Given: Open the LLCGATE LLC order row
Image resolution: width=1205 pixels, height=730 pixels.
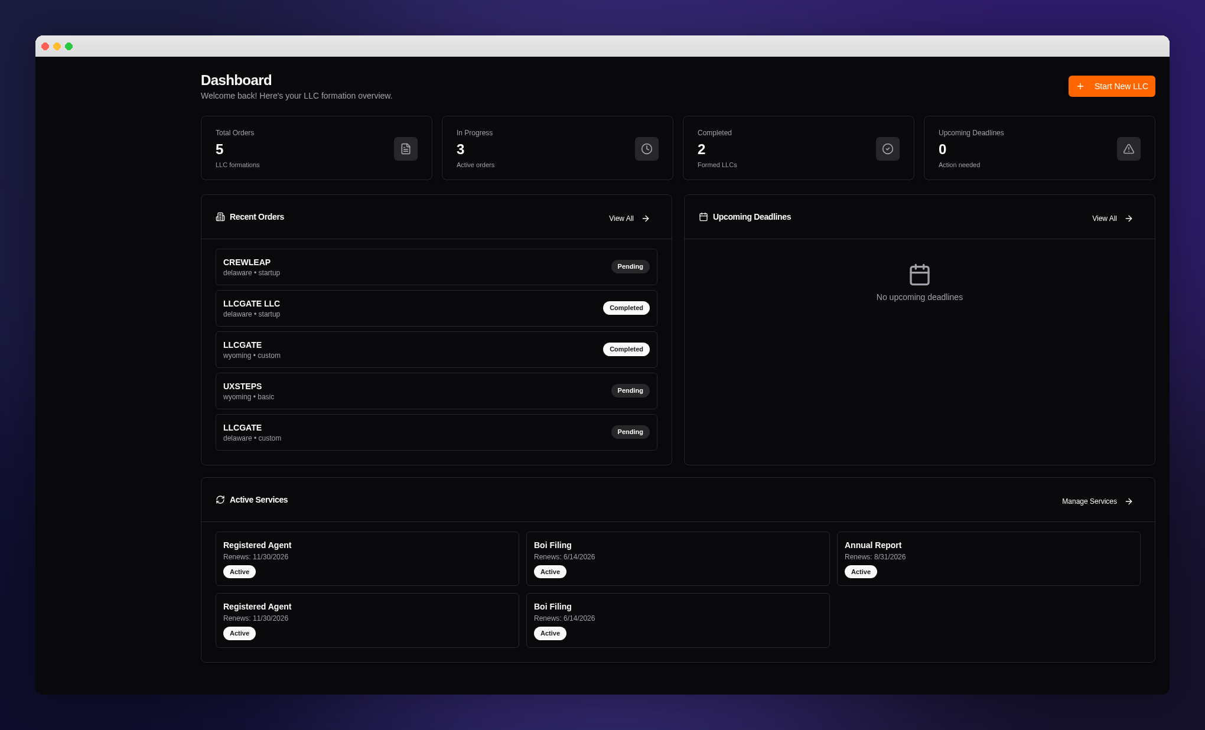Looking at the screenshot, I should point(437,308).
